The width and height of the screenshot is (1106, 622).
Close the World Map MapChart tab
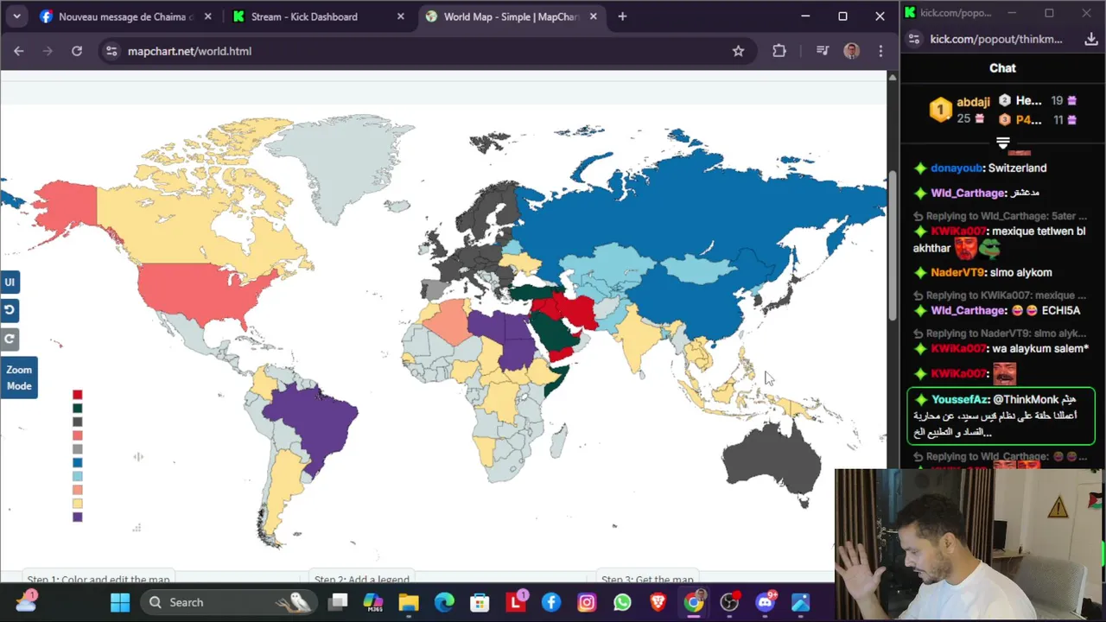tap(593, 16)
